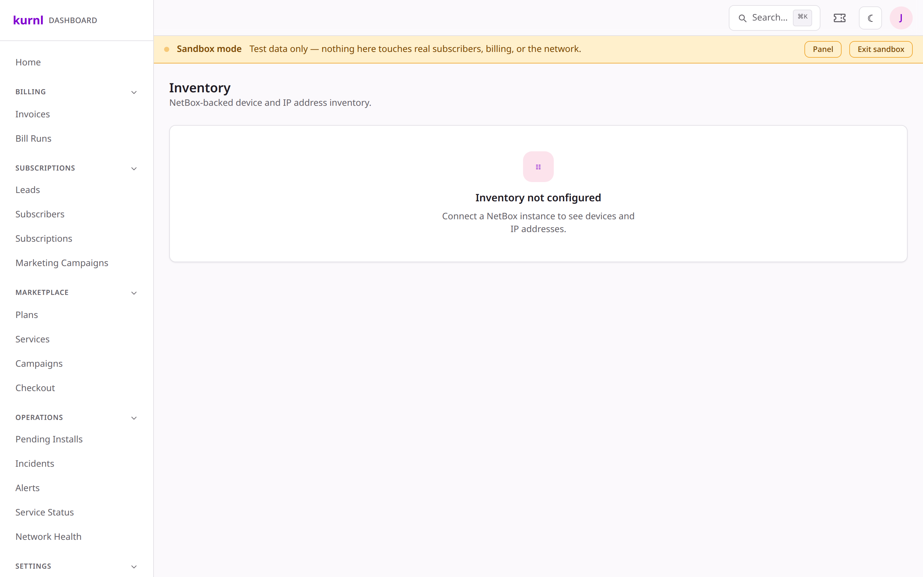Click the SETTINGS section header
The height and width of the screenshot is (577, 923).
[x=33, y=566]
